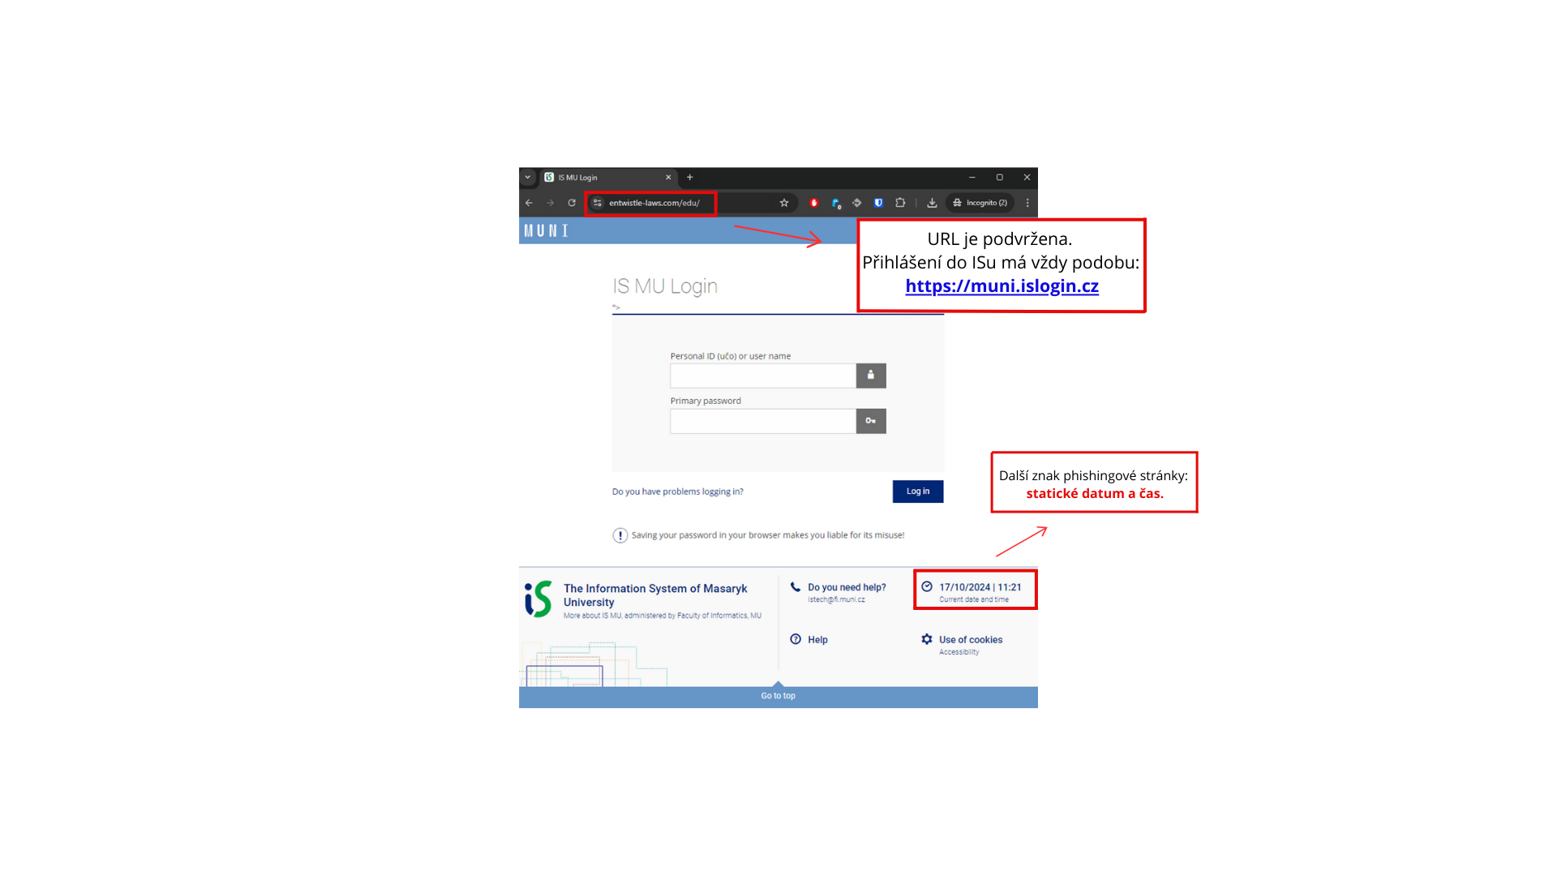
Task: Click the Log in button
Action: (918, 492)
